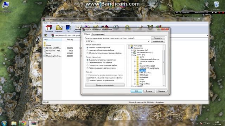Viewport: 225px width, 126px height.
Task: Open the Файл menu in WinRAR
Action: pyautogui.click(x=46, y=23)
